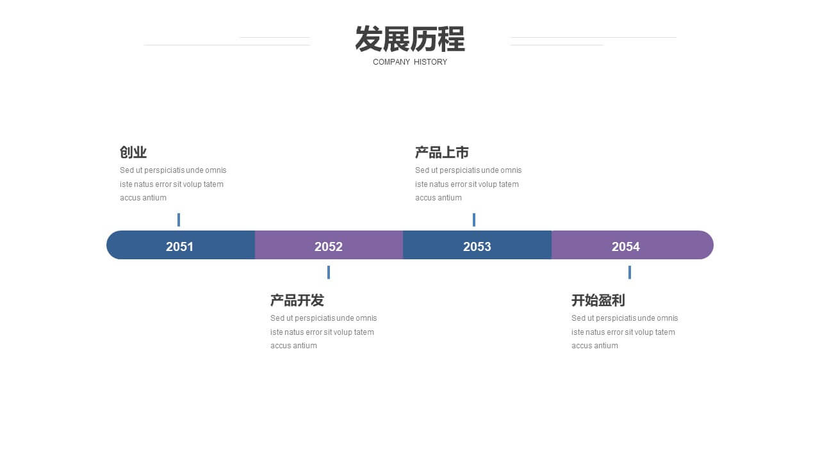This screenshot has height=461, width=820.
Task: Click the description paragraph under 开始盈利
Action: pos(625,332)
